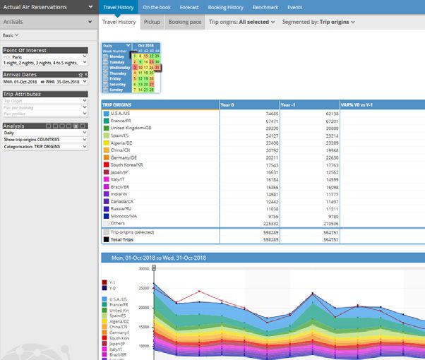The image size is (425, 360).
Task: Click the star icon in Arrival Dates header
Action: pyautogui.click(x=80, y=75)
